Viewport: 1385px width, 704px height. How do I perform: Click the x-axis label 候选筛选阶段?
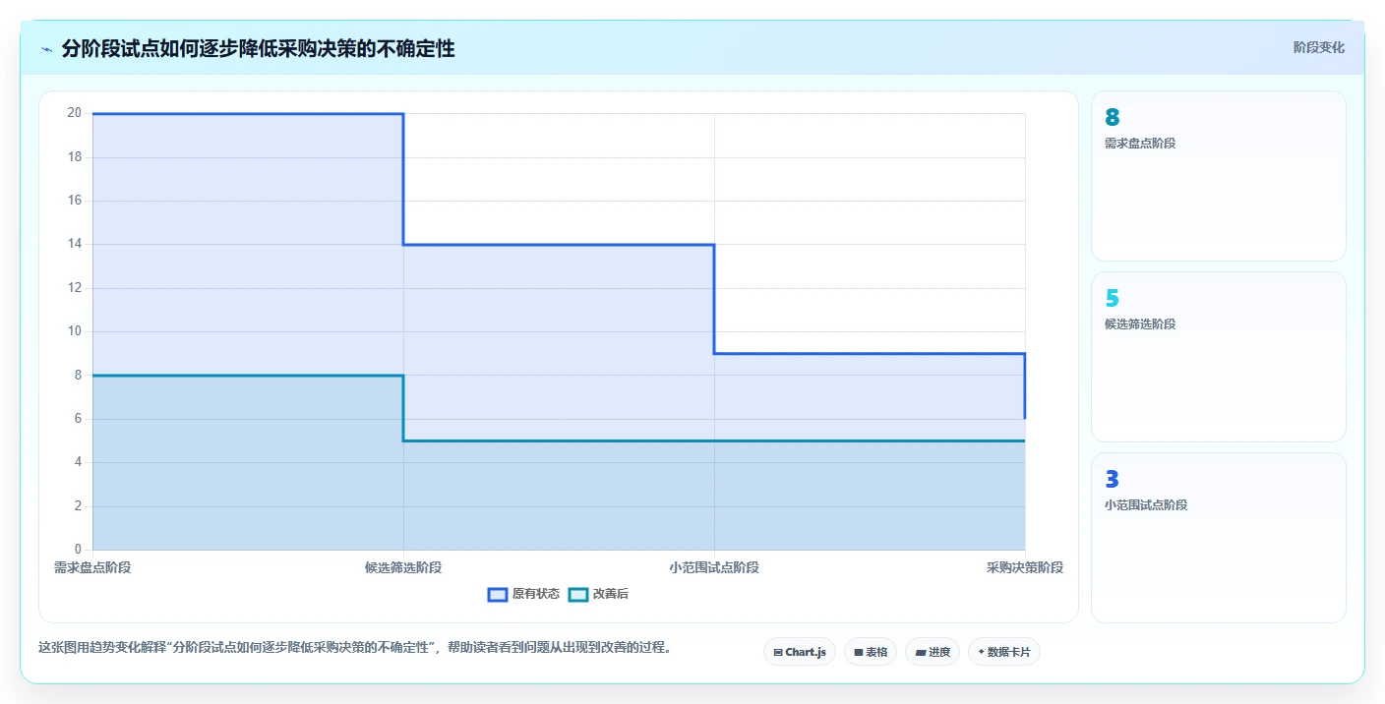[x=403, y=567]
